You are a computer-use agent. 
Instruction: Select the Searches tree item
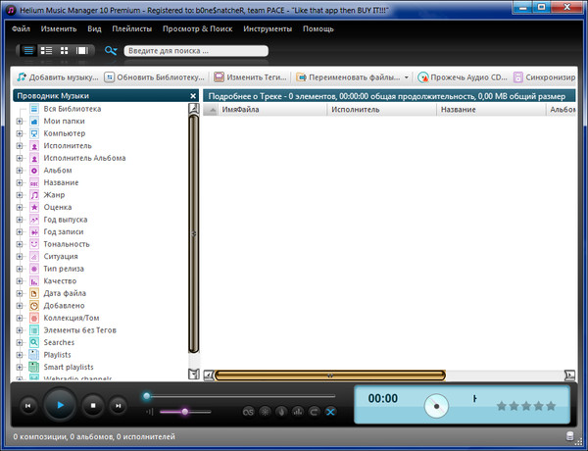[x=59, y=342]
